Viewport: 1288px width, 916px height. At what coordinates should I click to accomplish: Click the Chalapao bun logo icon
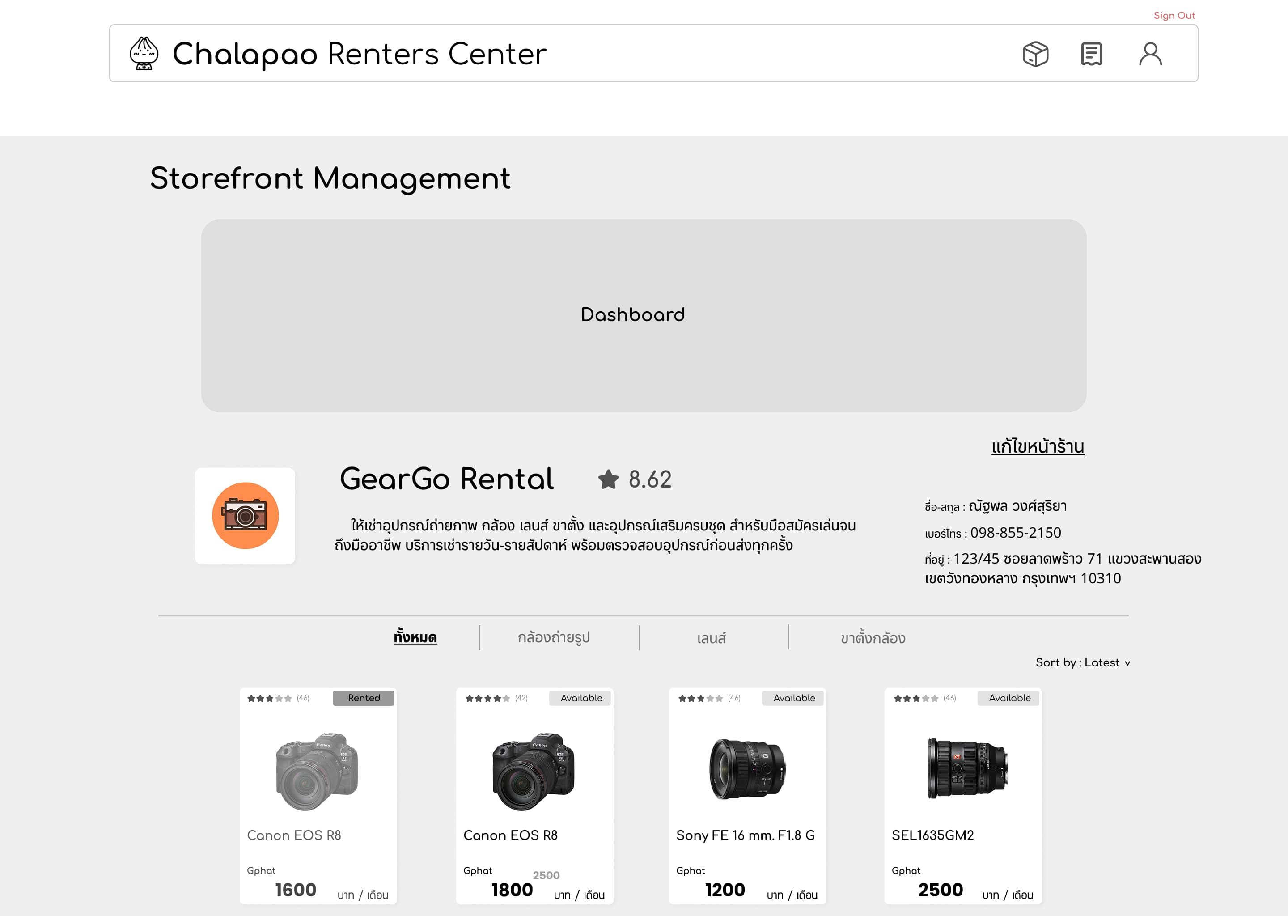[x=144, y=54]
